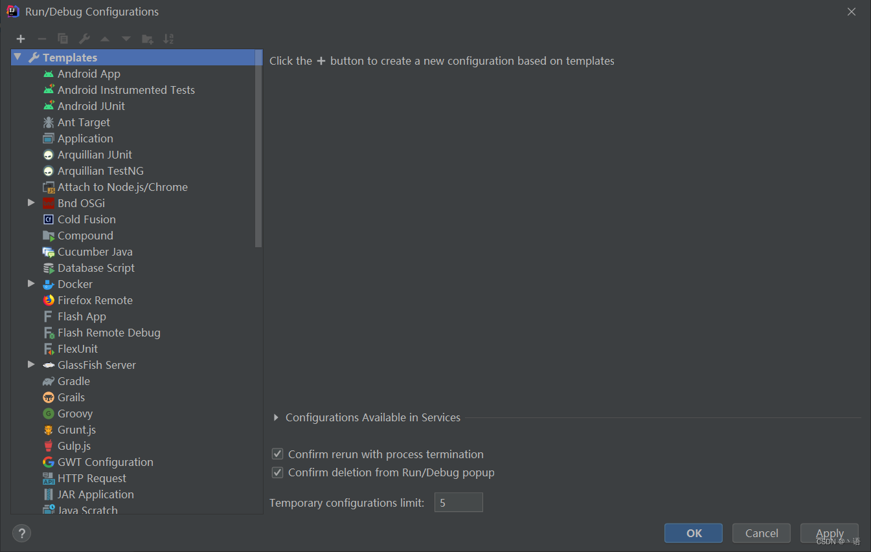
Task: Click the help question mark icon
Action: (21, 533)
